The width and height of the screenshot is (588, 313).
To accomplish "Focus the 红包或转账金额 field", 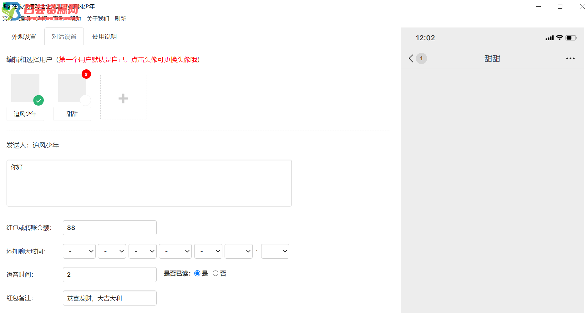I will click(110, 228).
